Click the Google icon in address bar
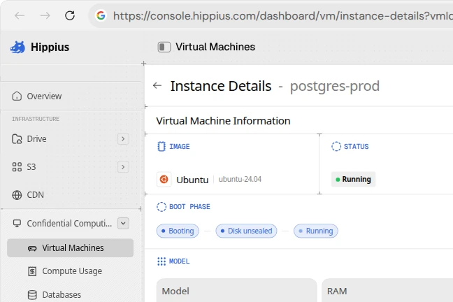 coord(101,15)
